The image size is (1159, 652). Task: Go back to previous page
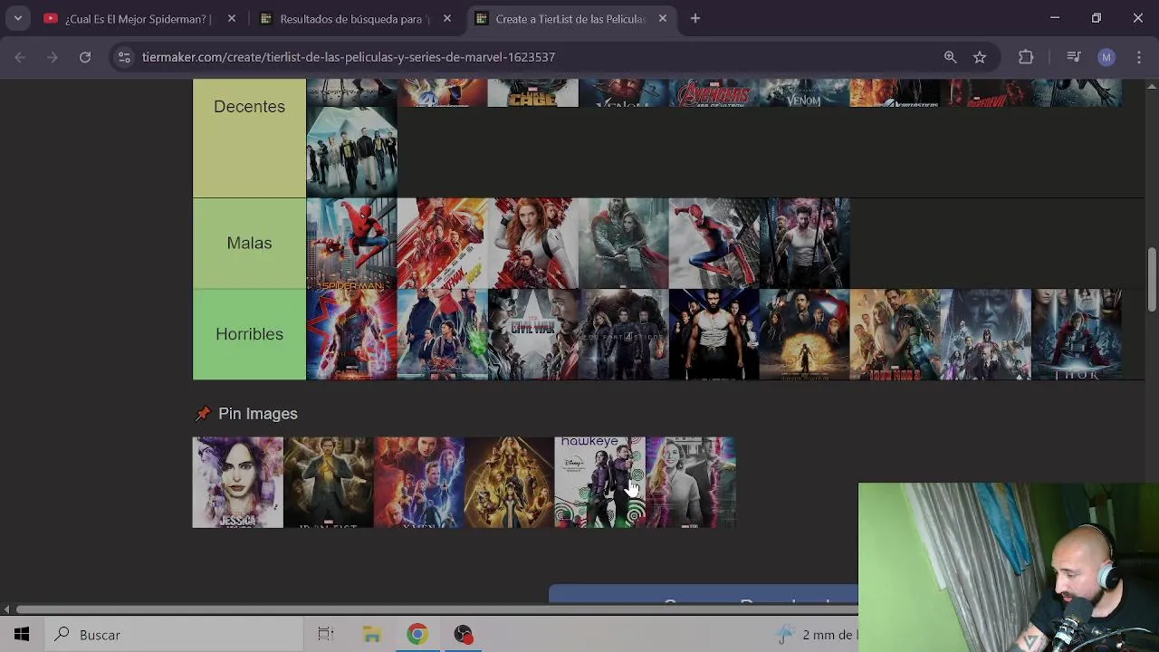(x=20, y=57)
